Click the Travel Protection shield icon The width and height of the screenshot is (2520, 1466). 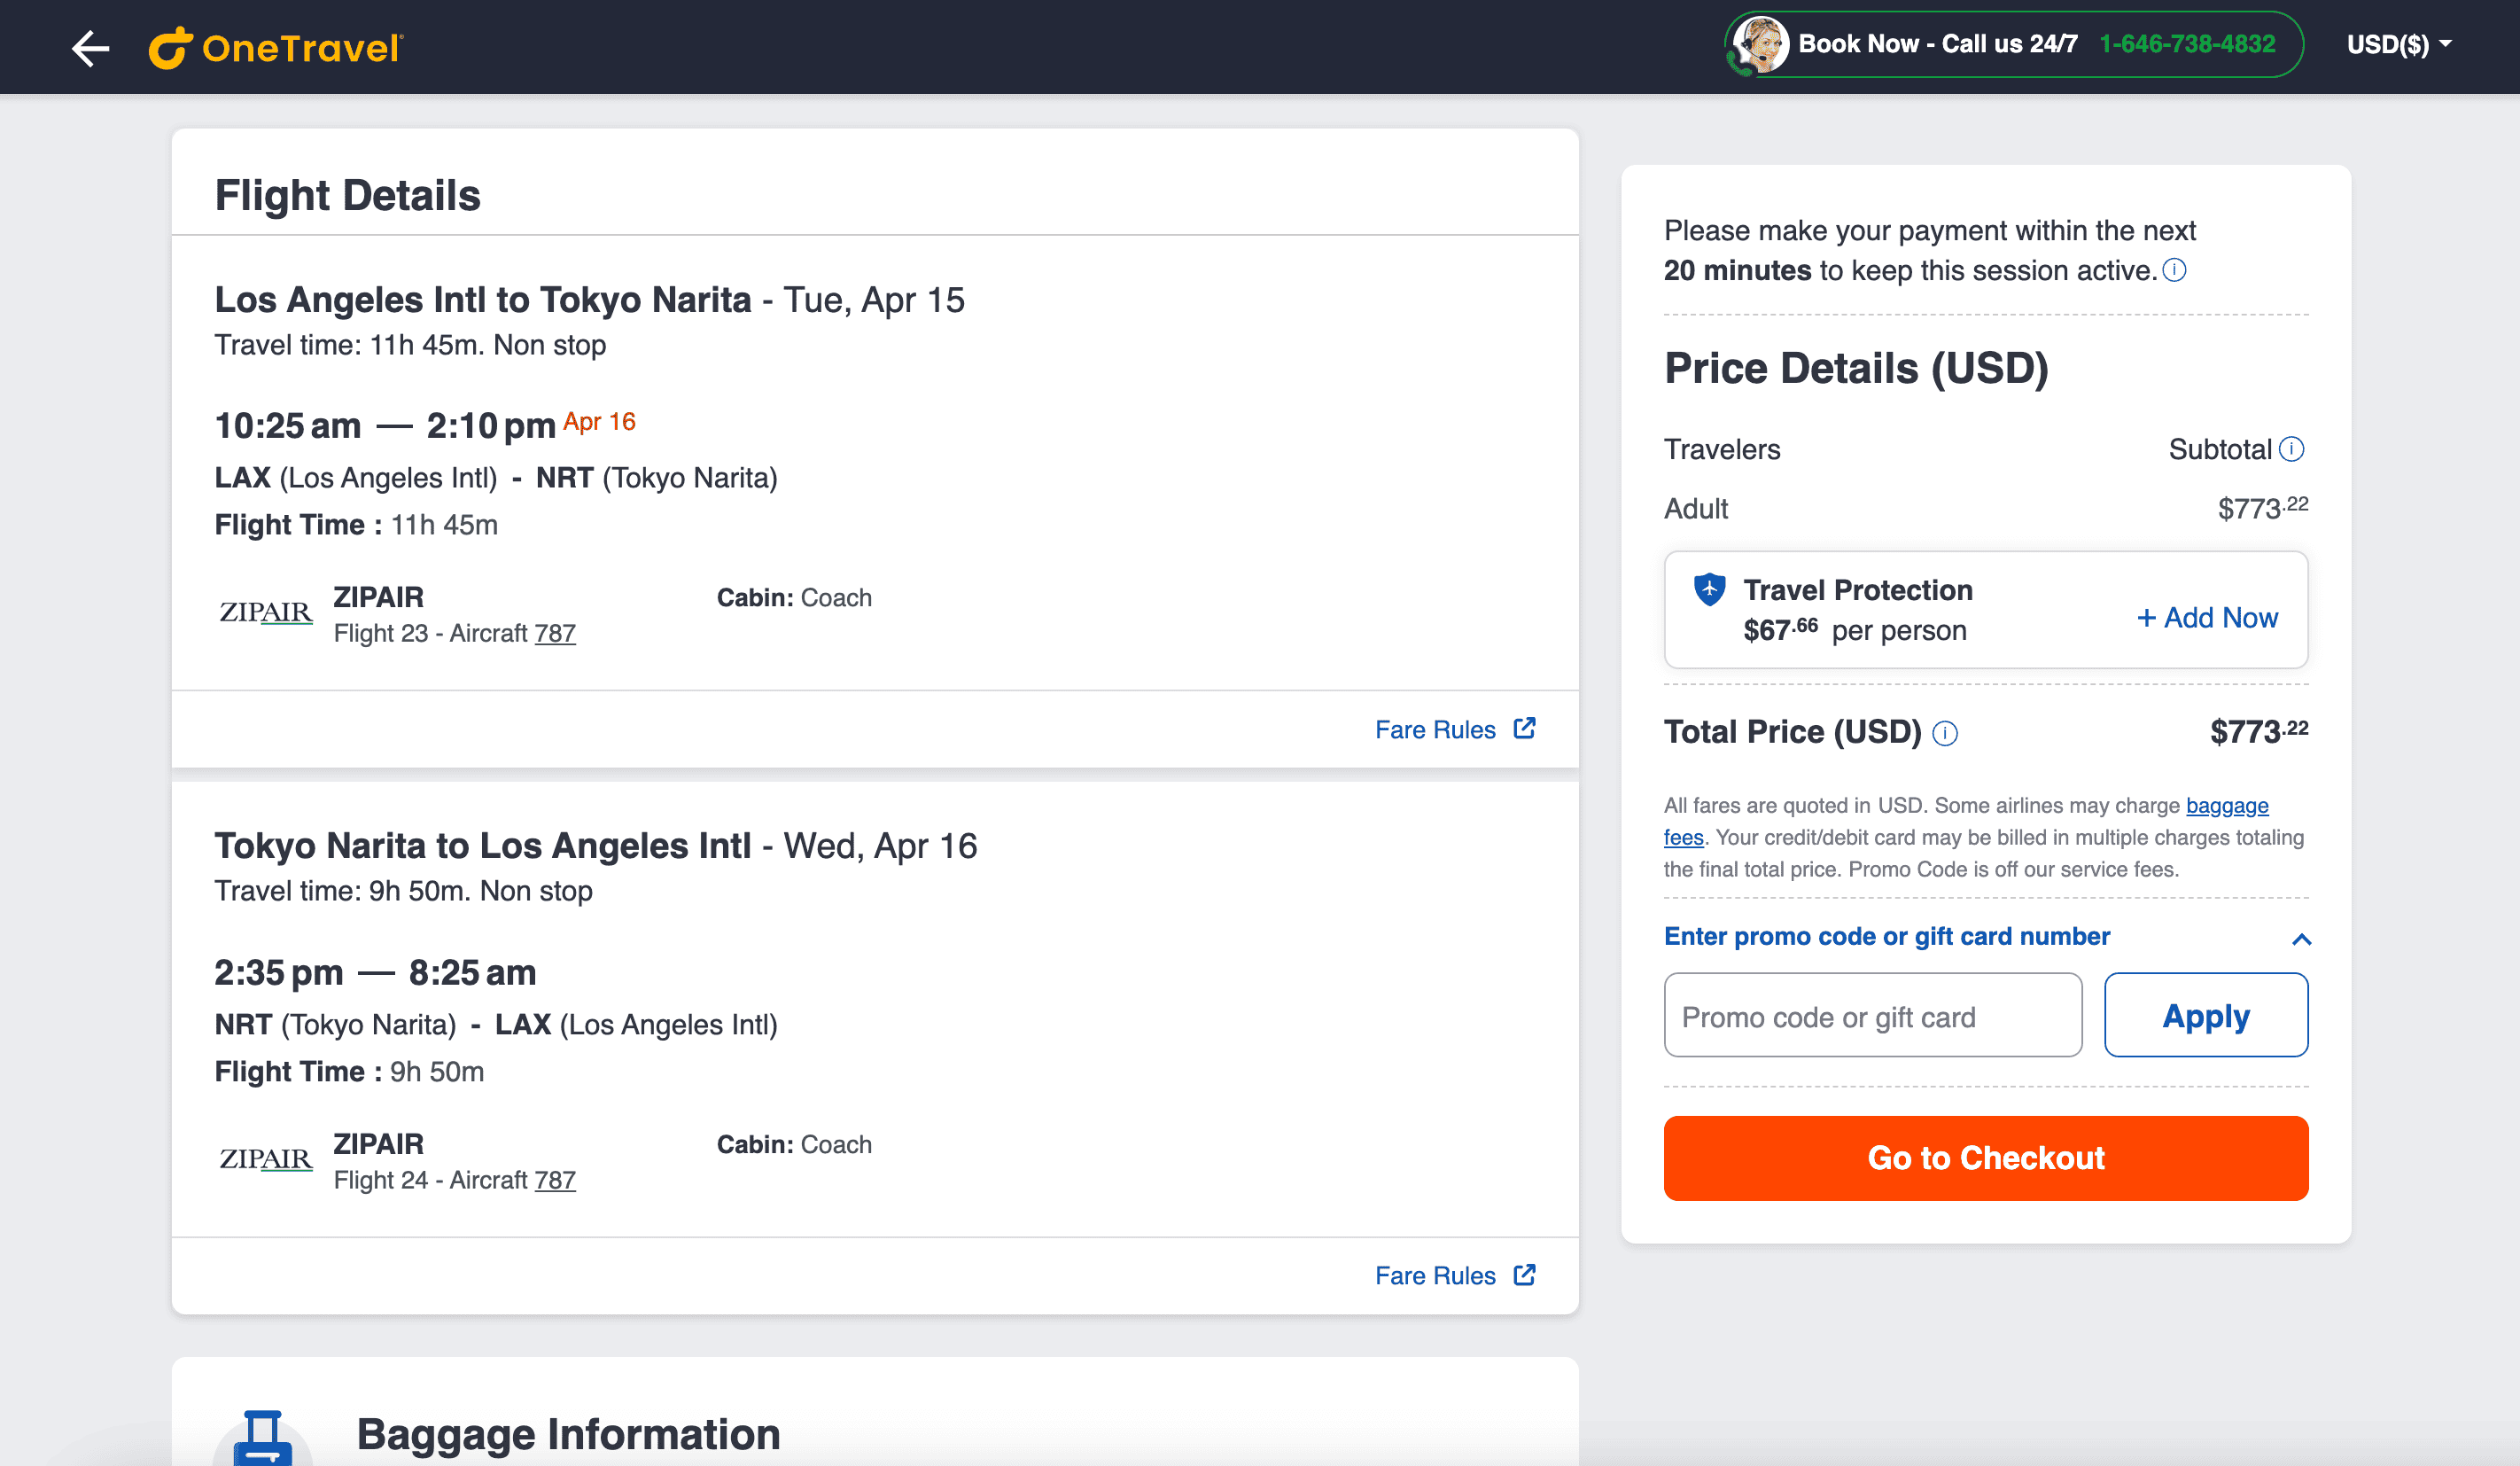coord(1709,590)
